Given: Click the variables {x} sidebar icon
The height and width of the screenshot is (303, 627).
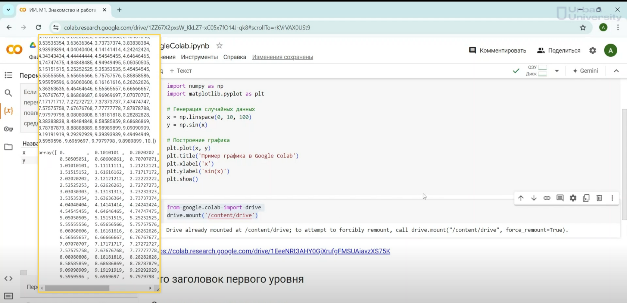Looking at the screenshot, I should (x=8, y=111).
